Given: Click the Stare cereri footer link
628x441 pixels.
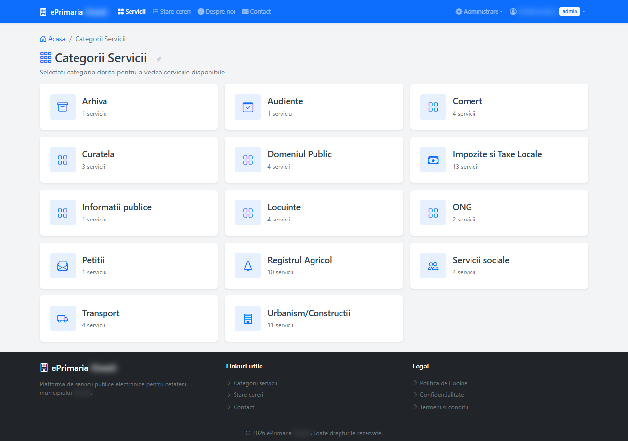Looking at the screenshot, I should (248, 395).
